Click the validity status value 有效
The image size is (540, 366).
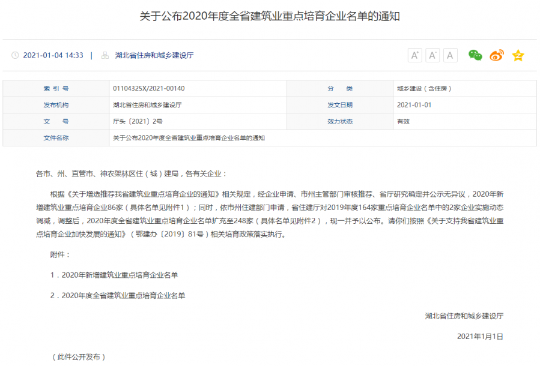(403, 121)
